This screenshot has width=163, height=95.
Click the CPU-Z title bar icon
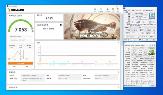pyautogui.click(x=124, y=8)
